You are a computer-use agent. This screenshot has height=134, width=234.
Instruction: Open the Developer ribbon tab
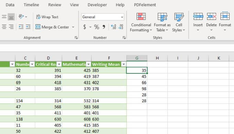point(97,5)
